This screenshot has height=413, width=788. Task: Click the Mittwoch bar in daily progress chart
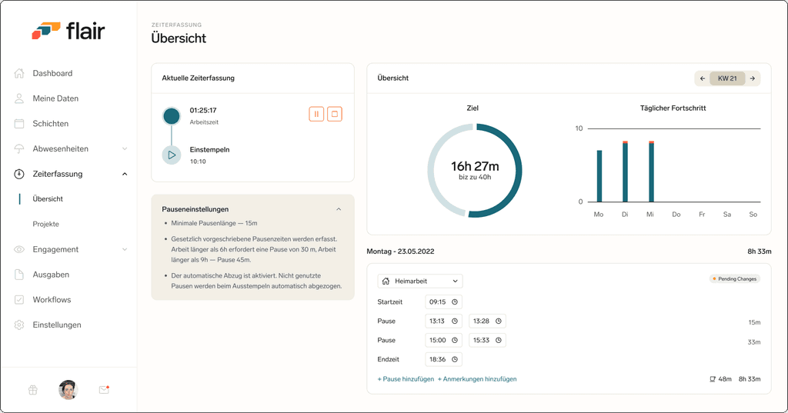click(651, 172)
